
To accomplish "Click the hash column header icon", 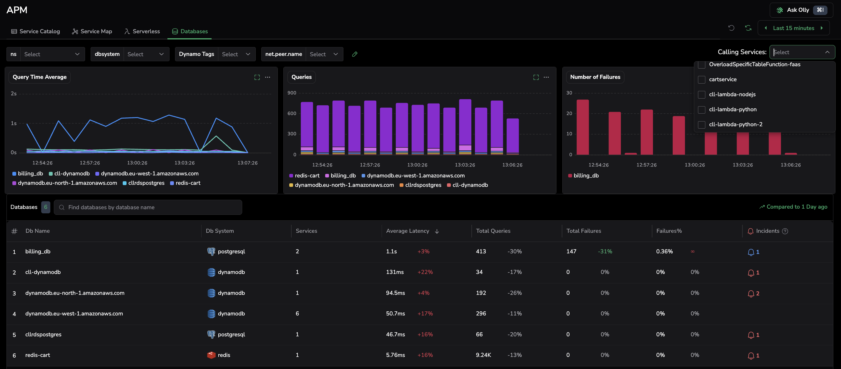I will click(14, 231).
